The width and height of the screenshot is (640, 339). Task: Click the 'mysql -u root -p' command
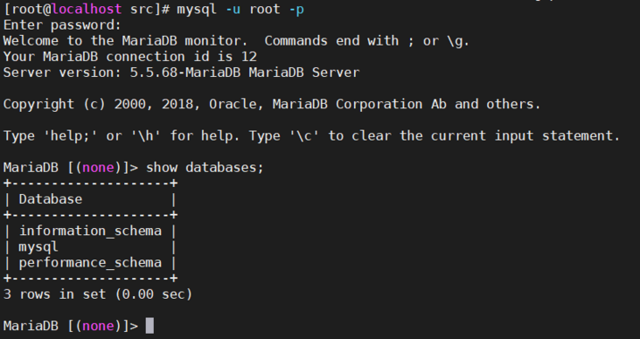[x=240, y=9]
